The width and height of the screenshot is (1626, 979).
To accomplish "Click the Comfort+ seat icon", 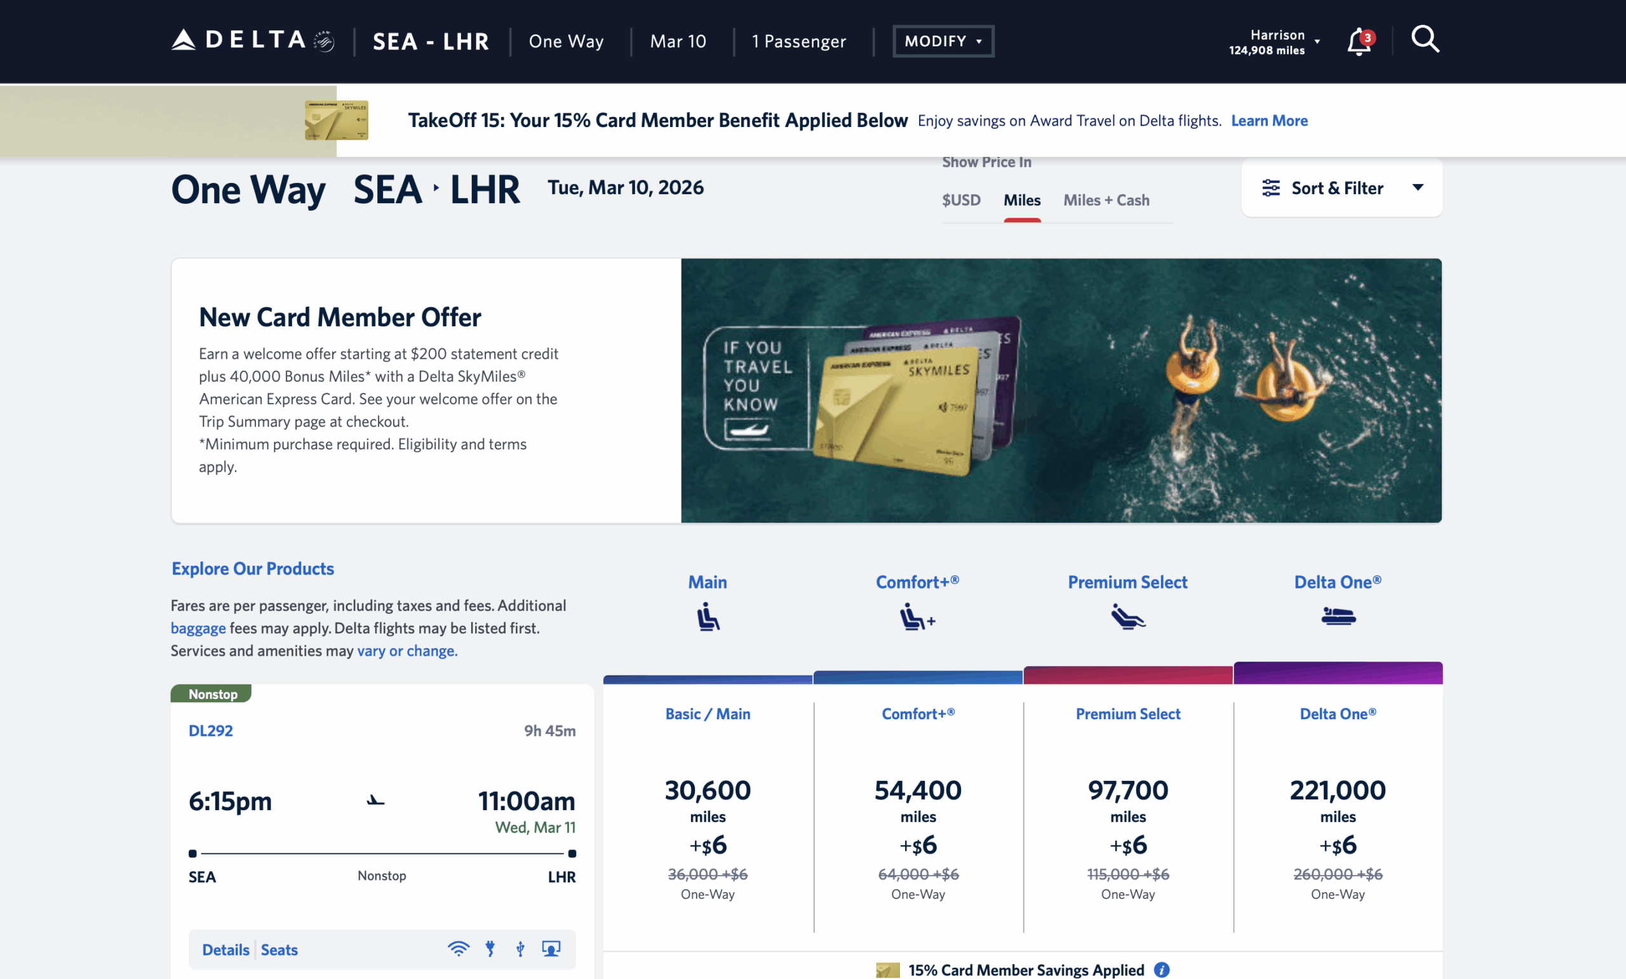I will (918, 616).
